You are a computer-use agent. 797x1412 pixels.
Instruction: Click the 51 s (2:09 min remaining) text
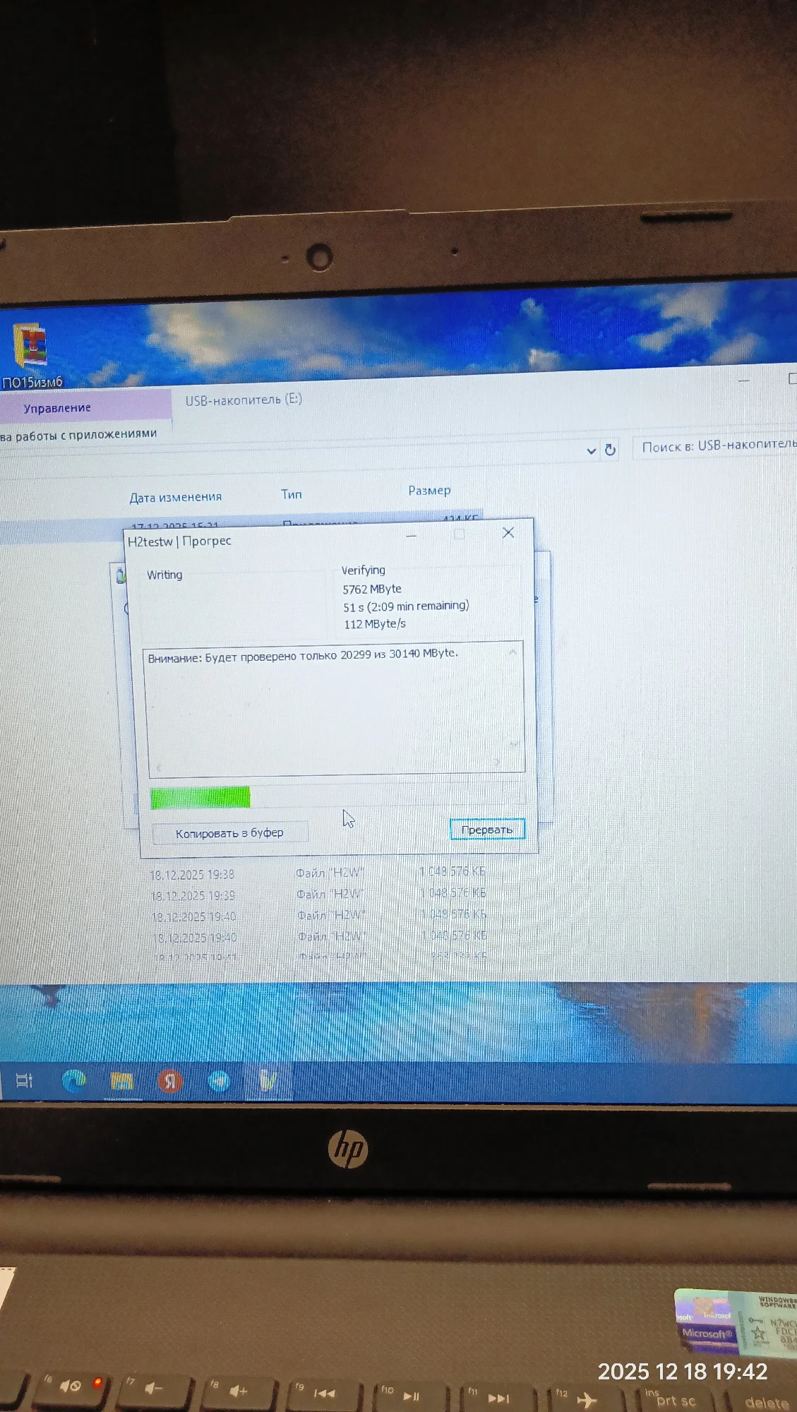point(406,606)
